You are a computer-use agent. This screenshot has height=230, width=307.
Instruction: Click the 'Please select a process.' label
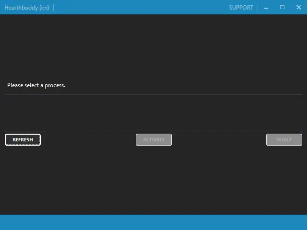[36, 85]
